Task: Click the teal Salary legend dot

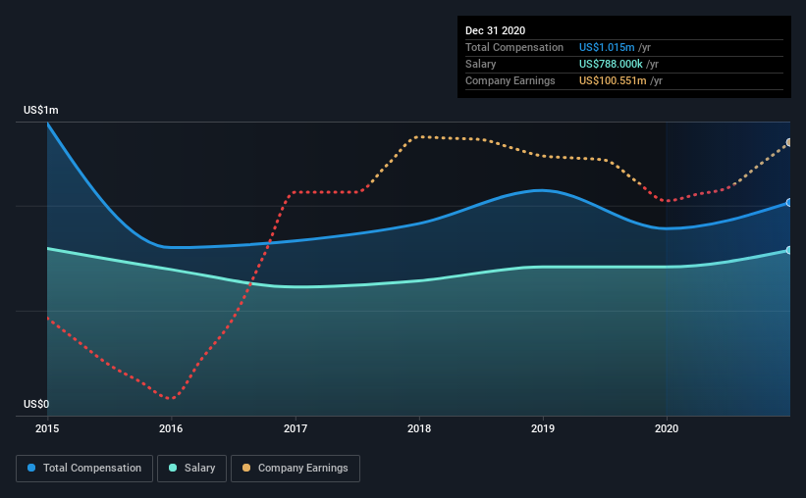Action: click(x=173, y=468)
